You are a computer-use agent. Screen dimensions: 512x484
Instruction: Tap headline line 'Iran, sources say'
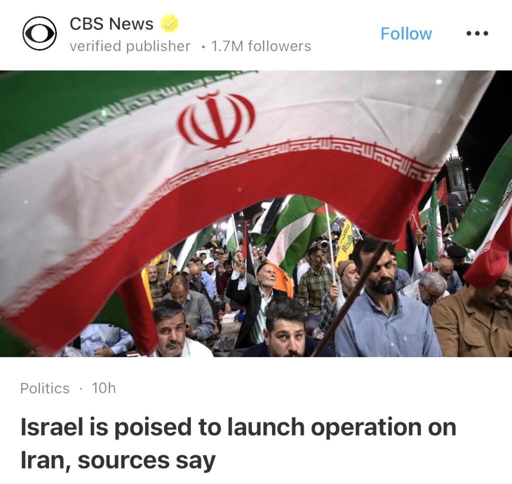(x=118, y=461)
